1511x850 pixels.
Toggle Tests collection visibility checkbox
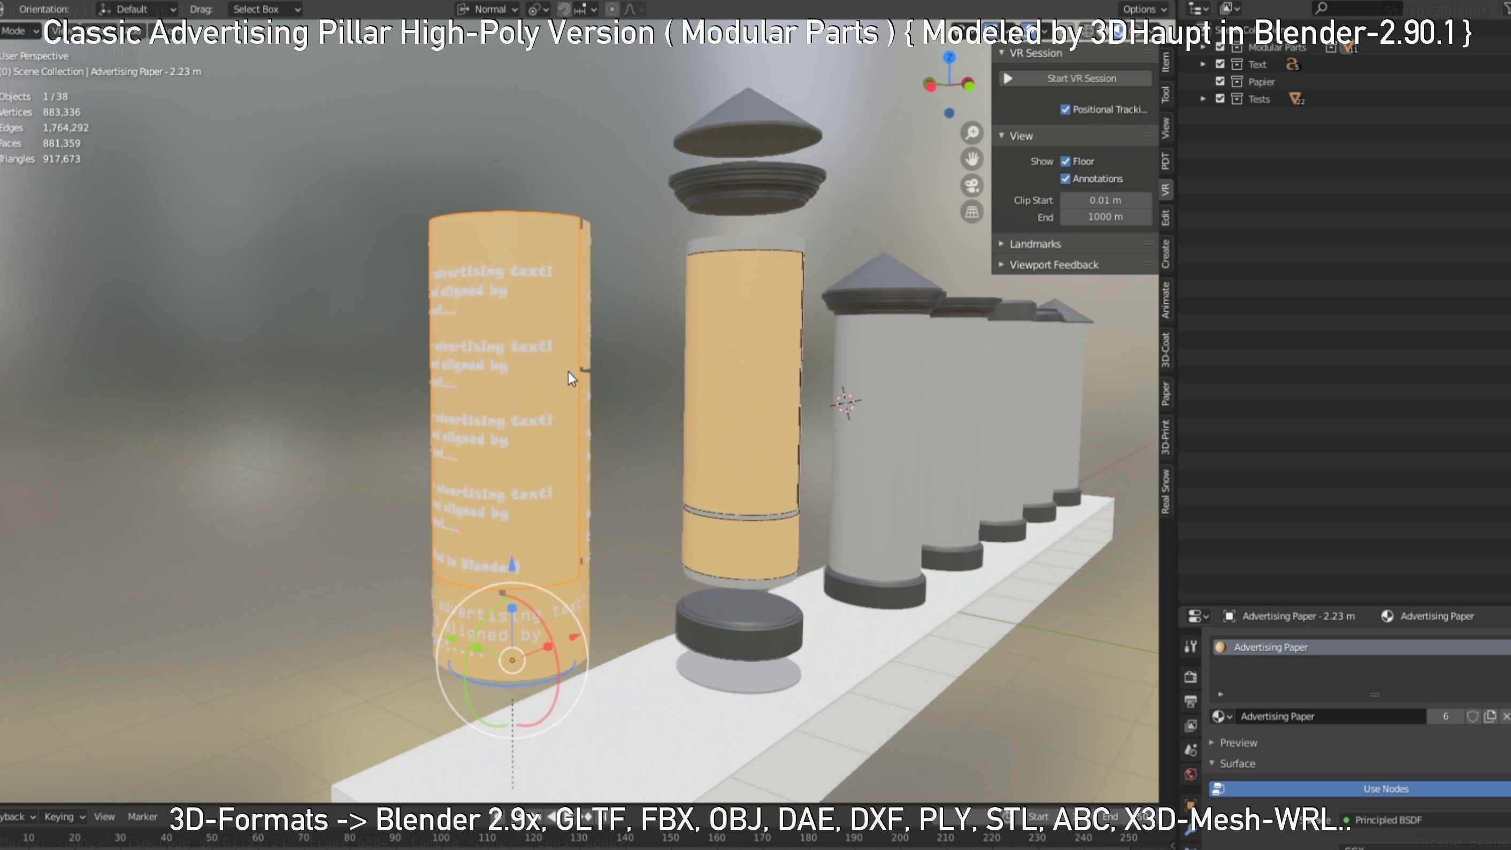(1220, 99)
